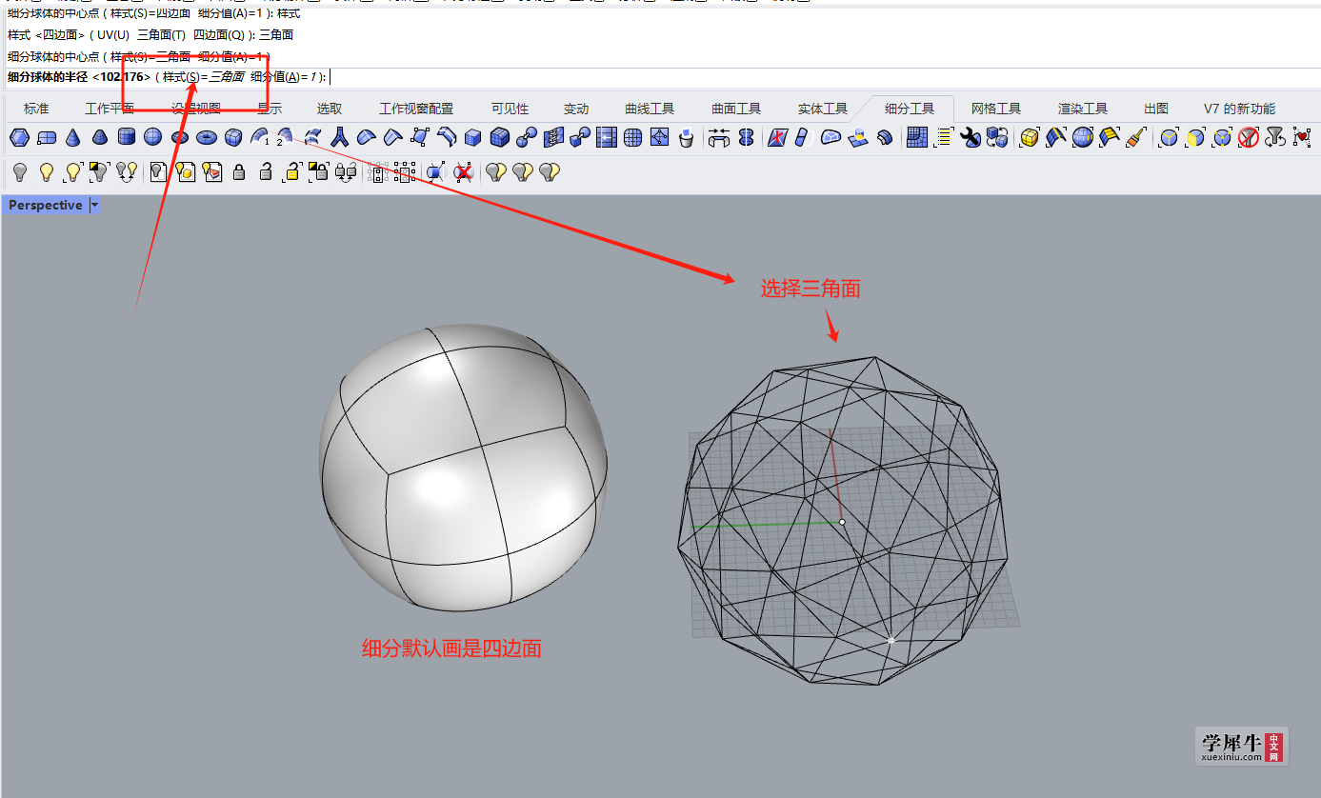Switch to the 曲面工具 tab
The height and width of the screenshot is (798, 1321).
pos(736,109)
